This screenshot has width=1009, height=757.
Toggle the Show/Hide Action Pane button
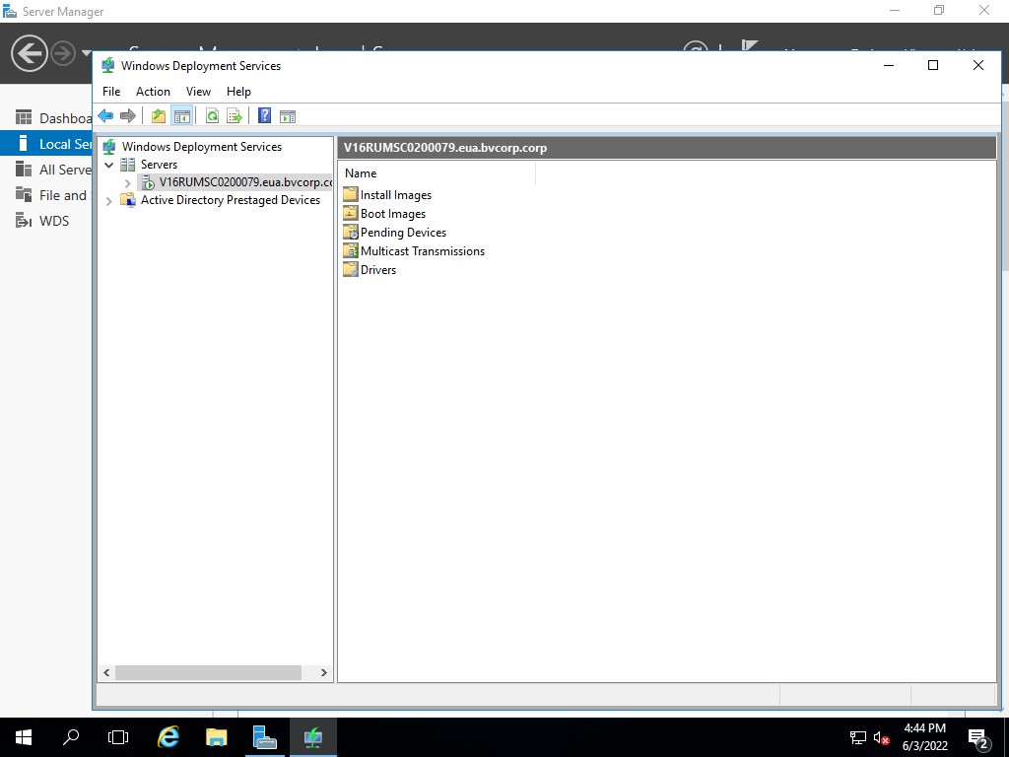coord(288,116)
